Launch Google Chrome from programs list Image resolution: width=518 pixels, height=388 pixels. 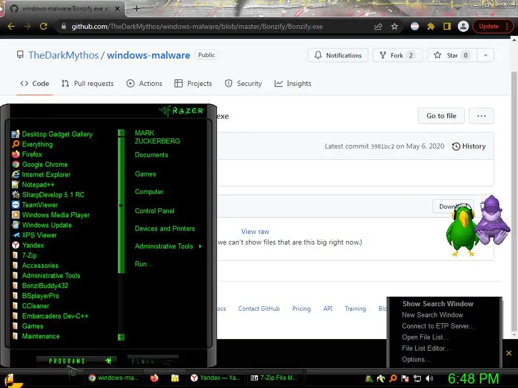[x=39, y=164]
